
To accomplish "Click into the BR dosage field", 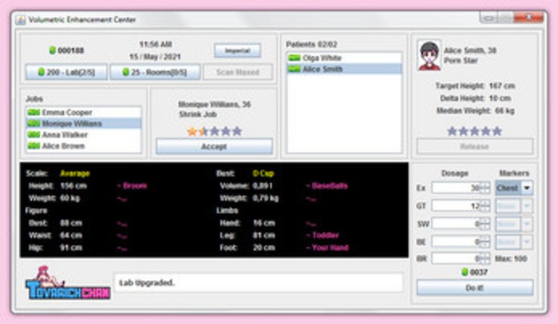I will click(x=456, y=258).
